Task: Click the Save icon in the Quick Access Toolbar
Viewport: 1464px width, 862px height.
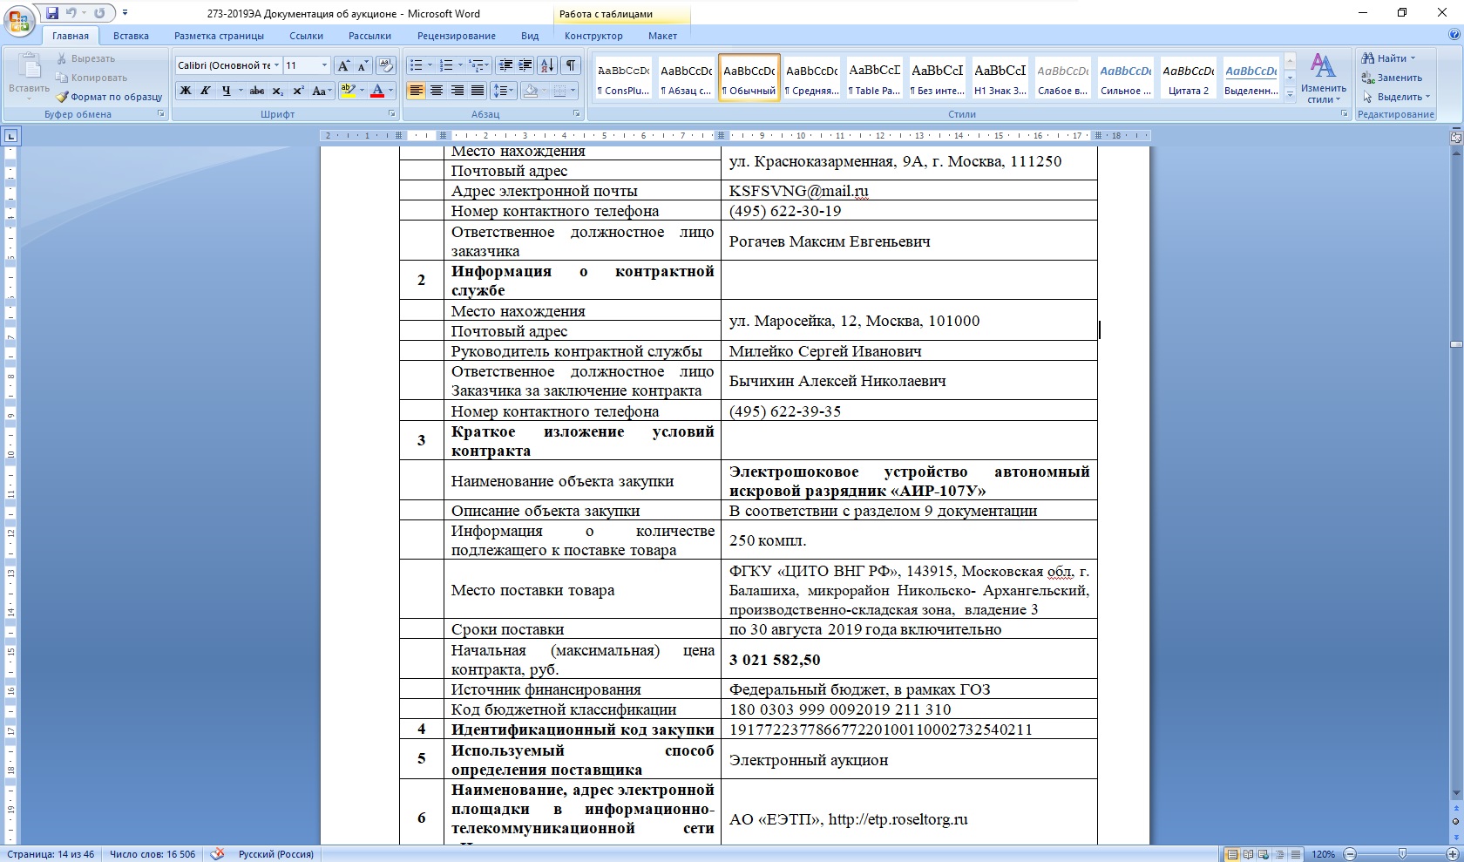Action: point(52,13)
